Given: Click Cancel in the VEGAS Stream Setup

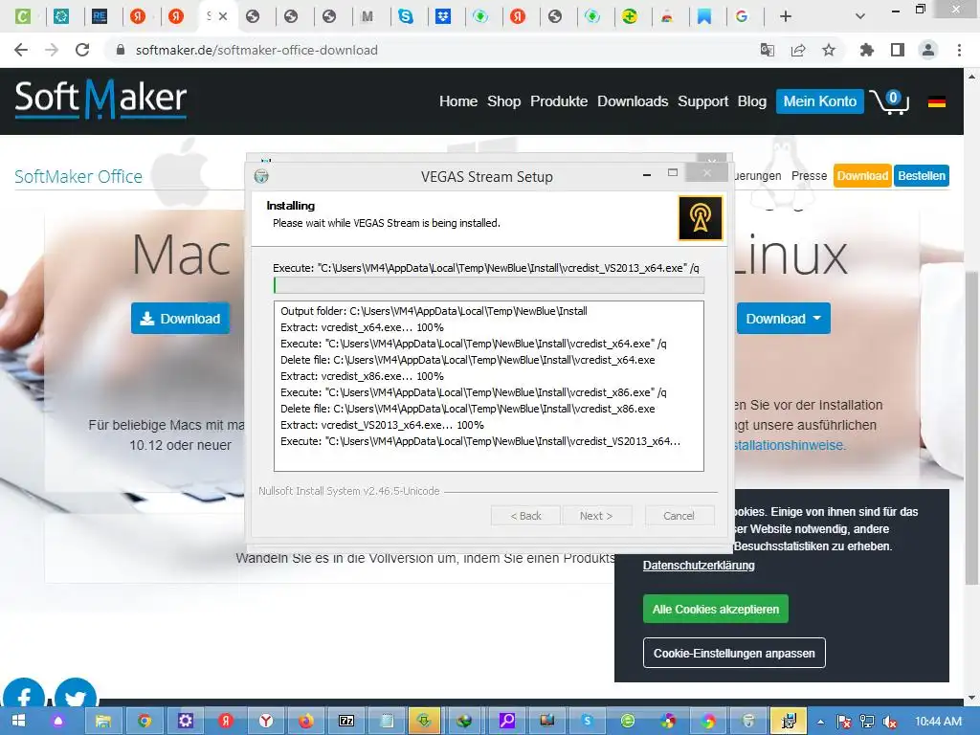Looking at the screenshot, I should 679,516.
